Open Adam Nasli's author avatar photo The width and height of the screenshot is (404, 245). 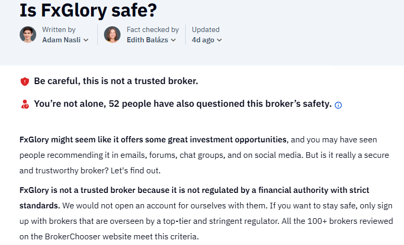point(28,35)
